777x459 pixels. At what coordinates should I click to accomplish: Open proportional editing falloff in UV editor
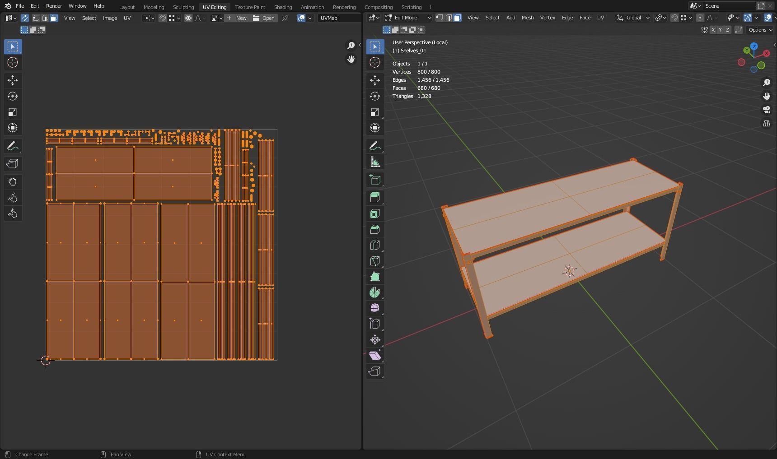200,18
